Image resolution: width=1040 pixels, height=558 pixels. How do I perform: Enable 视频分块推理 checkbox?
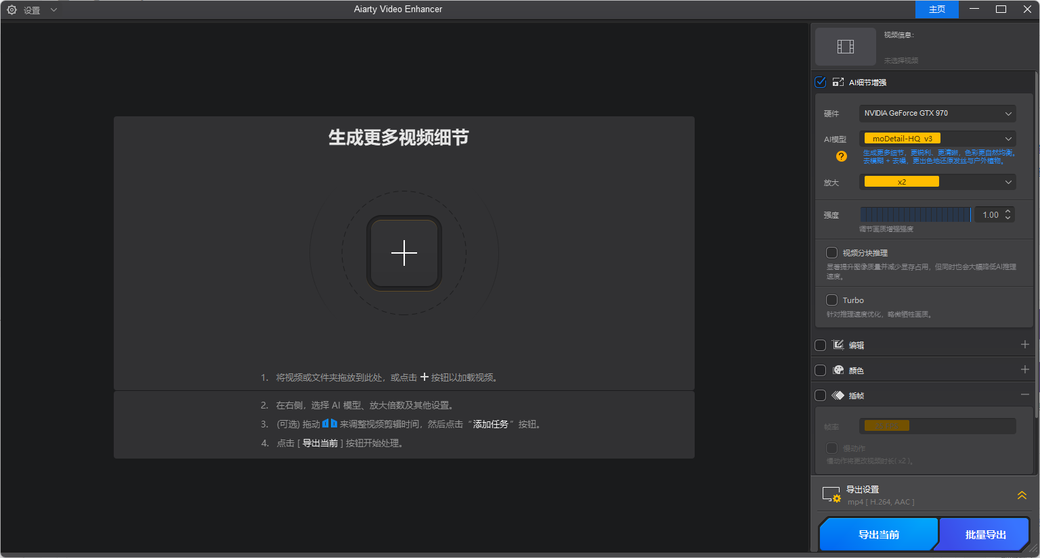coord(831,252)
